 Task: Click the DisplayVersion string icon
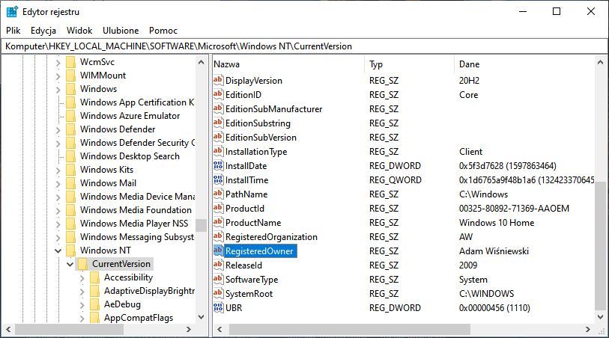219,81
